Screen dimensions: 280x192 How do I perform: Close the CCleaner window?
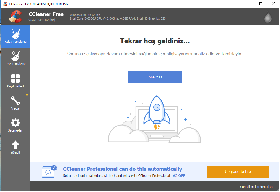click(273, 4)
